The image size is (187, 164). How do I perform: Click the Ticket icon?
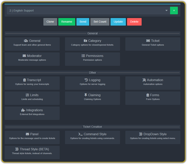pyautogui.click(x=148, y=41)
